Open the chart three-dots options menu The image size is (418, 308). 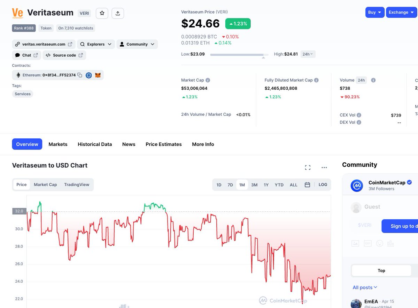tap(324, 168)
